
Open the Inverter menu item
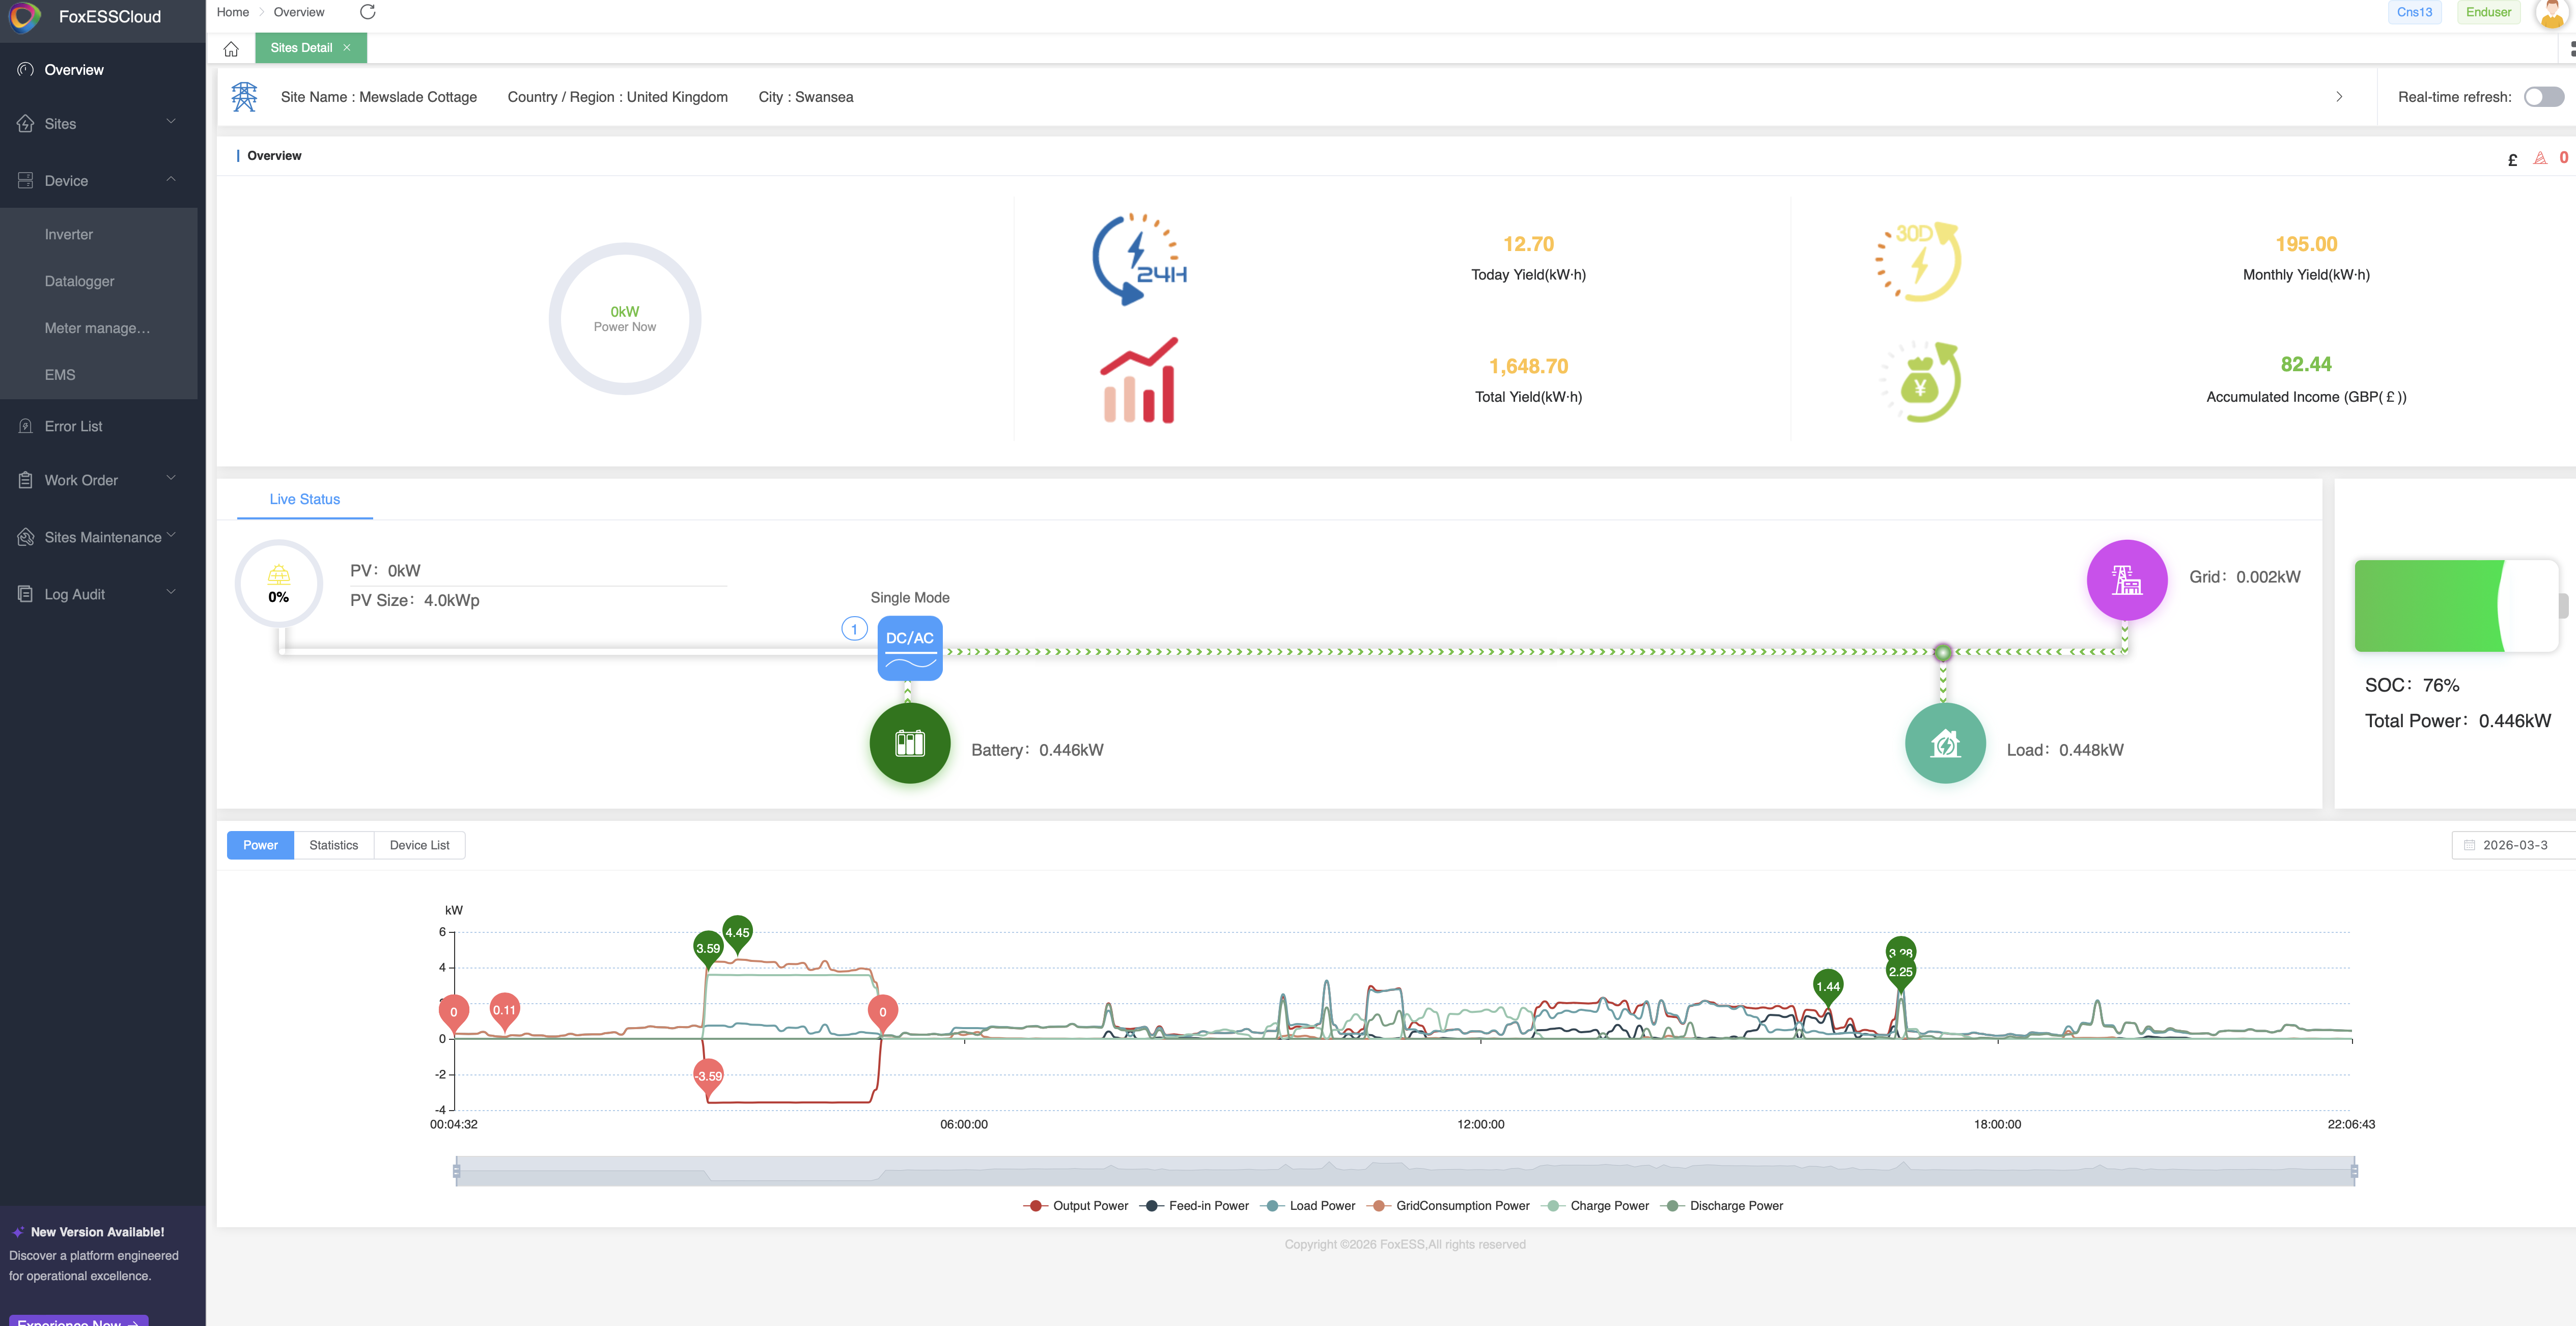tap(69, 235)
